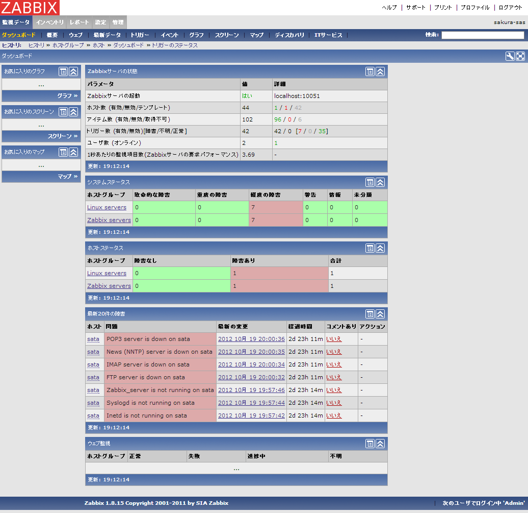Toggle fullscreen mode icon on dashboard bar
The height and width of the screenshot is (513, 528).
click(x=520, y=56)
